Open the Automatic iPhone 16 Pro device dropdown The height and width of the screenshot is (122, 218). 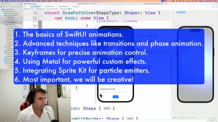(192, 118)
